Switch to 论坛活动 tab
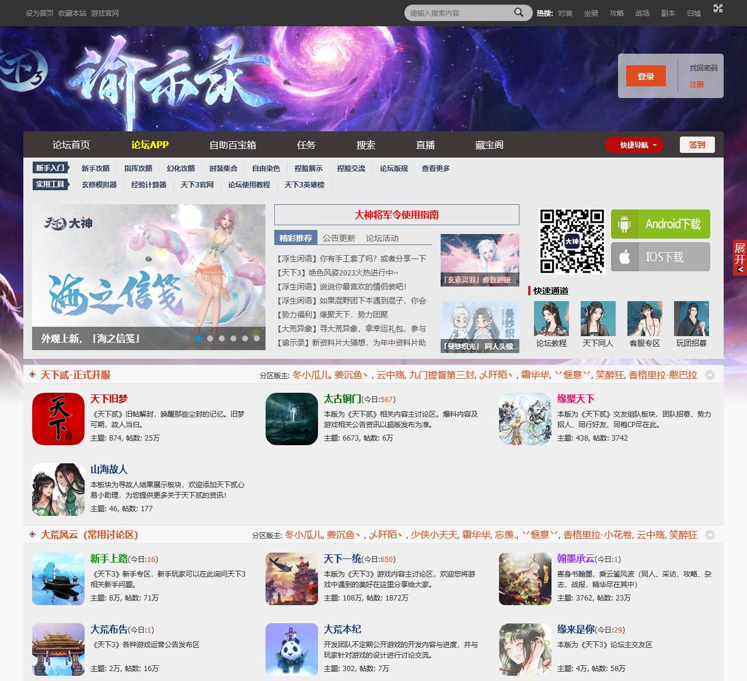Image resolution: width=747 pixels, height=681 pixels. 382,238
